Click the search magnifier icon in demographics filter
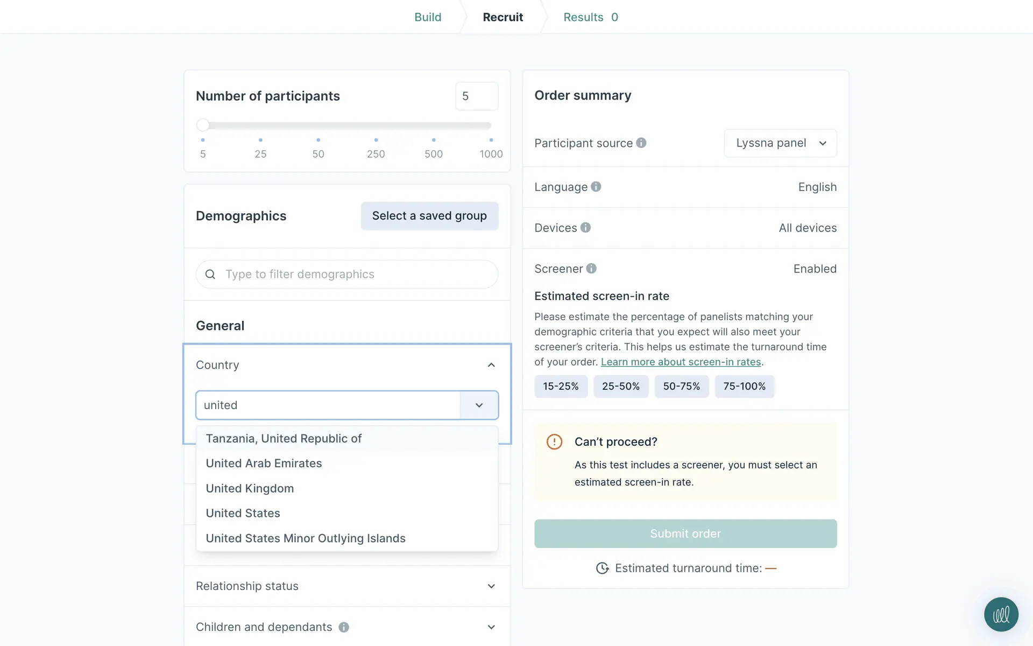The image size is (1033, 646). click(210, 275)
